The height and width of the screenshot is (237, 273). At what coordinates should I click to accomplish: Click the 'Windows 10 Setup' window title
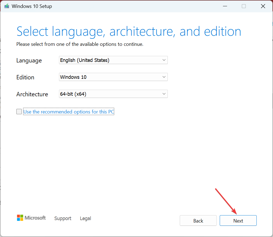32,6
